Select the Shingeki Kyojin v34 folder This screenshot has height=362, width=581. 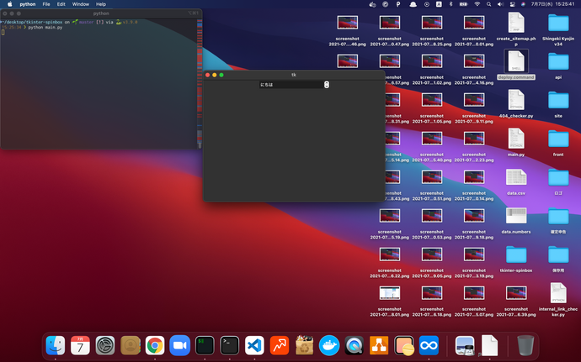(x=558, y=29)
